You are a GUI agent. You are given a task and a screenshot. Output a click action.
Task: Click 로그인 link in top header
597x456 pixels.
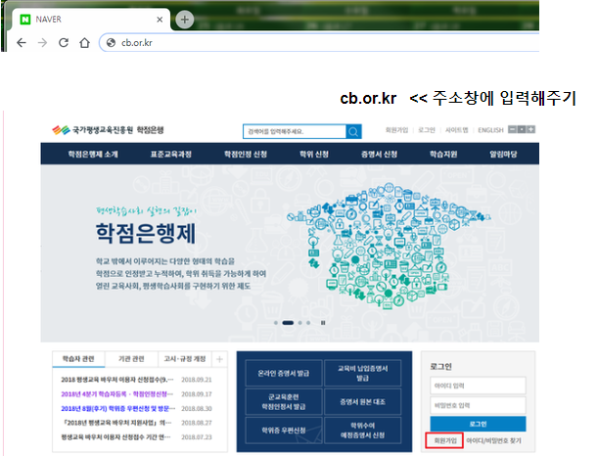(427, 130)
